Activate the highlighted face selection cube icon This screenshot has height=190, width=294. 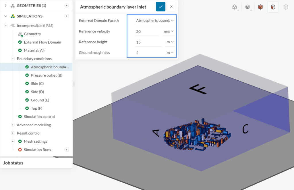[273, 7]
